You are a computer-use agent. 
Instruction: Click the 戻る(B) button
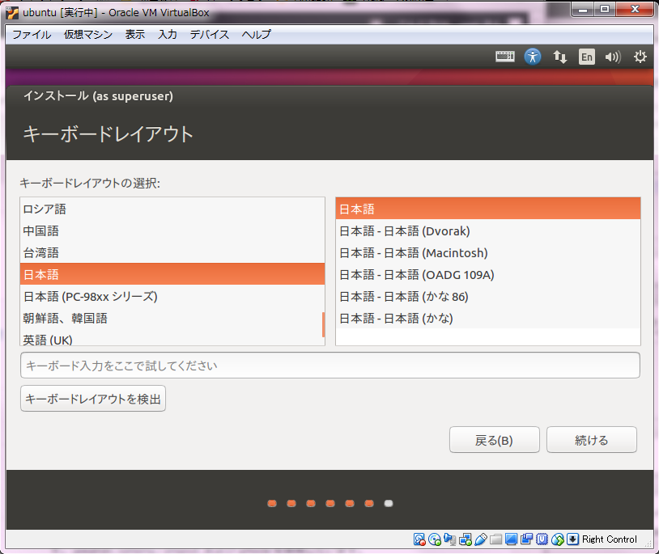point(494,440)
